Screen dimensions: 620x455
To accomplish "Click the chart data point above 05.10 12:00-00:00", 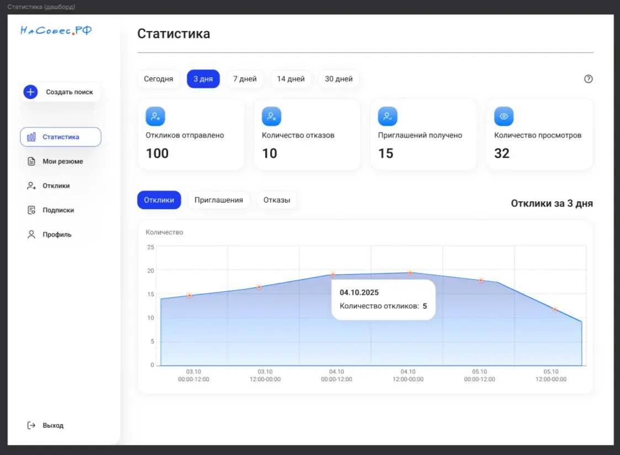I will click(x=555, y=309).
